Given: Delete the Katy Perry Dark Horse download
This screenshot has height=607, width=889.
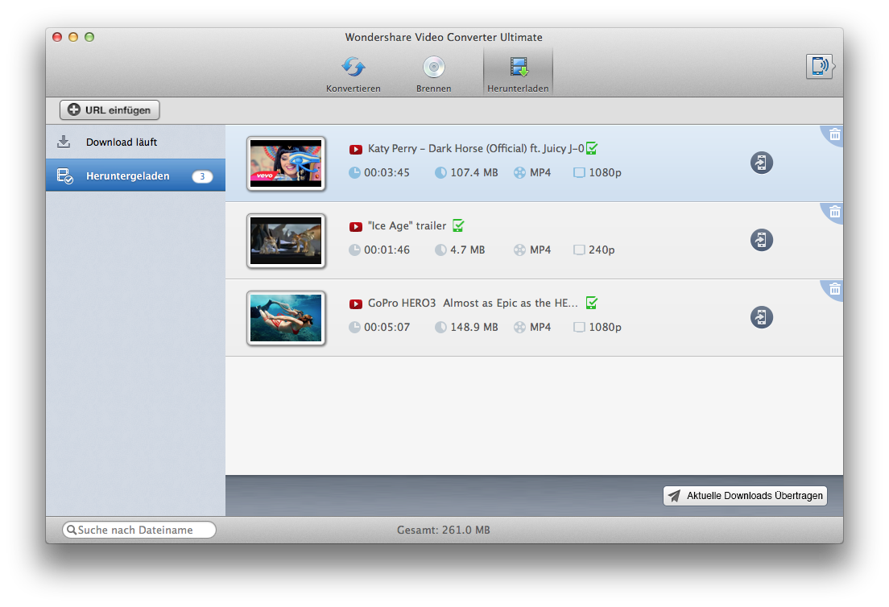Looking at the screenshot, I should point(834,135).
